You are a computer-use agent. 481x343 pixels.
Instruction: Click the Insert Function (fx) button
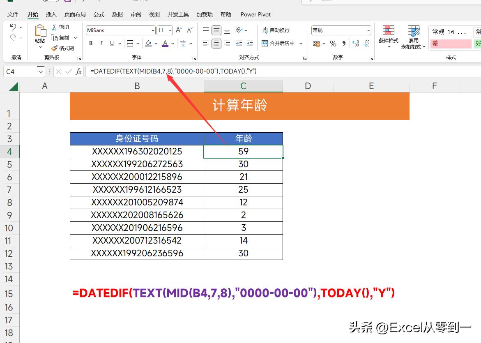(78, 71)
